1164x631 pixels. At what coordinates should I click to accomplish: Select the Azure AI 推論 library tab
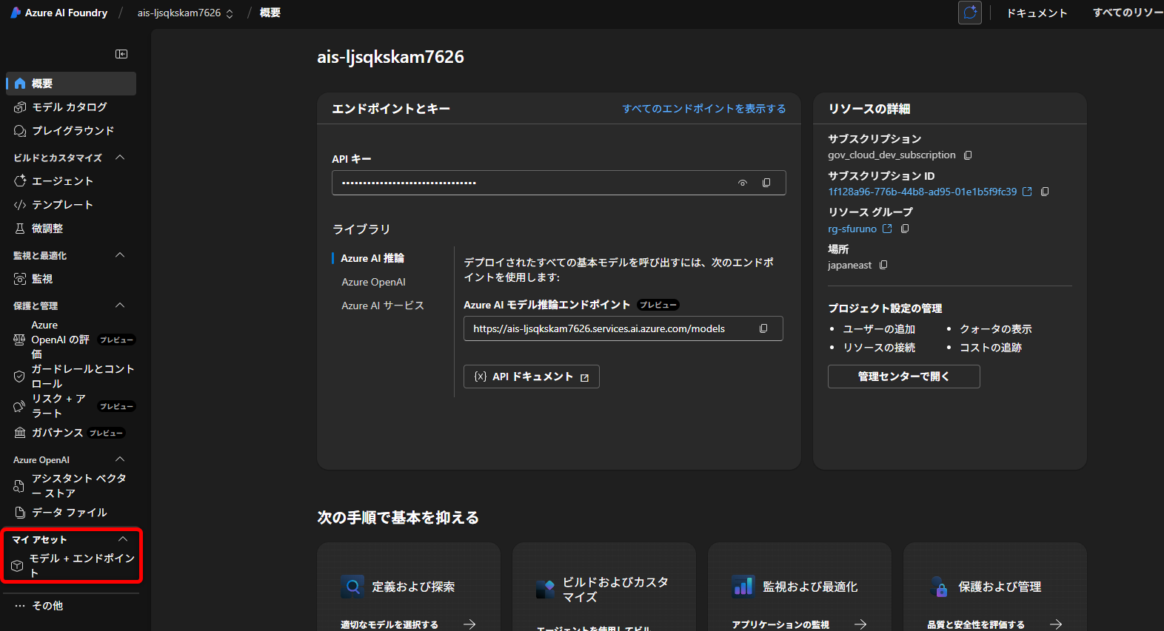[372, 258]
